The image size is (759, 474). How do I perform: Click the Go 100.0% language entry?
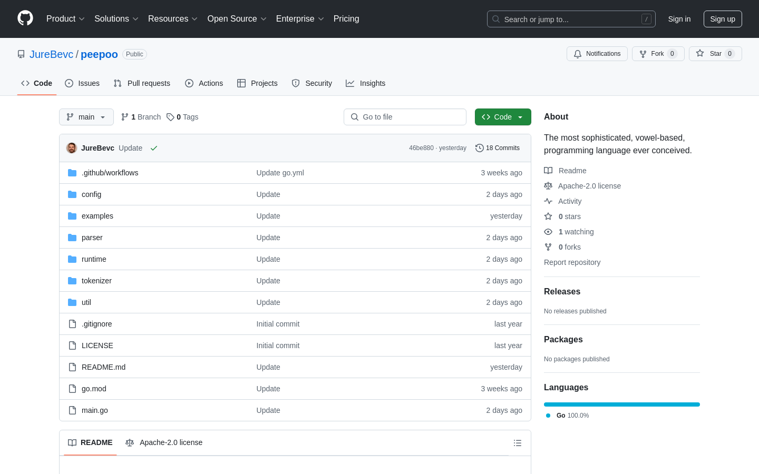tap(567, 416)
